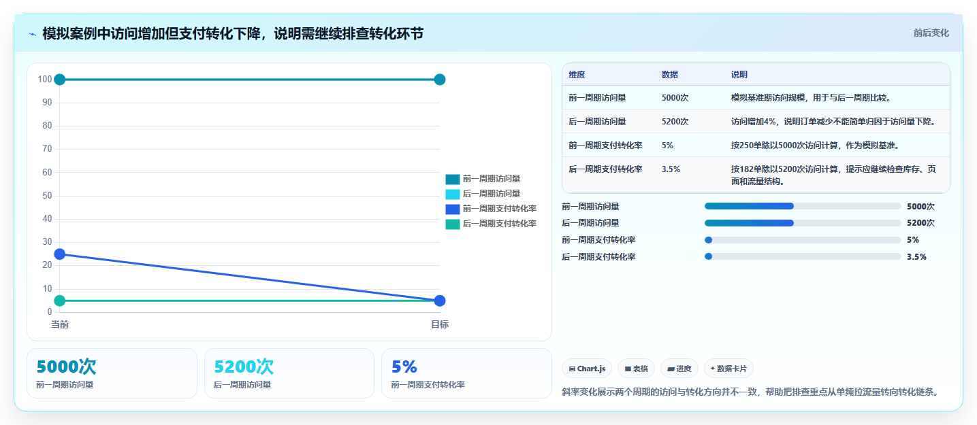Click the chart title about 支付转化下降
This screenshot has height=425, width=977.
[233, 33]
